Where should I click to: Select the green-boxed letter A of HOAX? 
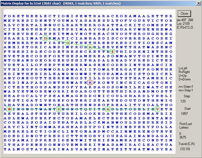pos(90,47)
